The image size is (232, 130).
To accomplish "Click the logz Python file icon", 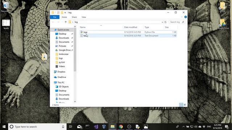I will [x=82, y=32].
